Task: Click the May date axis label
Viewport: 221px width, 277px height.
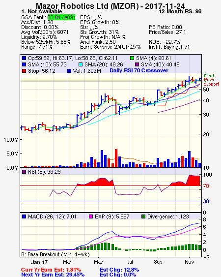Action: [98, 262]
